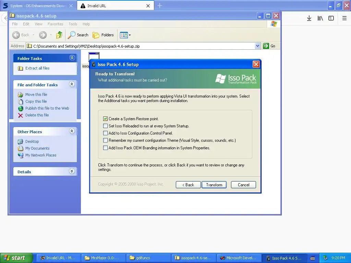
Task: Cancel the Isso Pack setup
Action: pyautogui.click(x=243, y=185)
